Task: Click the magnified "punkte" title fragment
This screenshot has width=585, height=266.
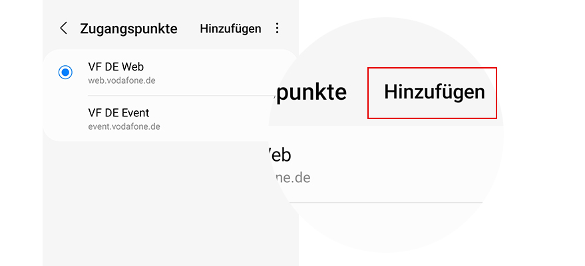Action: point(309,92)
